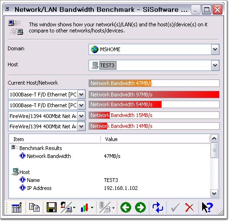Click the bar chart toolbar icon
229x221 pixels.
[x=84, y=208]
